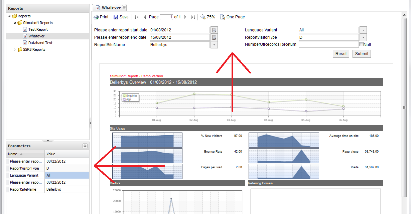Viewport: 411px width, 214px height.
Task: Collapse the Parameters panel with double-chevron
Action: point(85,146)
